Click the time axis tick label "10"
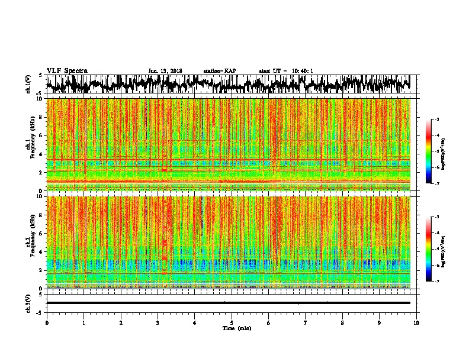This screenshot has height=362, width=469. pos(416,323)
